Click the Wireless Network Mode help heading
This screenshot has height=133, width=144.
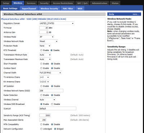[x=120, y=19]
